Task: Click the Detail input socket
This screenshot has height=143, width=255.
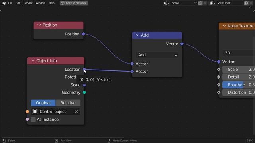Action: click(x=219, y=77)
